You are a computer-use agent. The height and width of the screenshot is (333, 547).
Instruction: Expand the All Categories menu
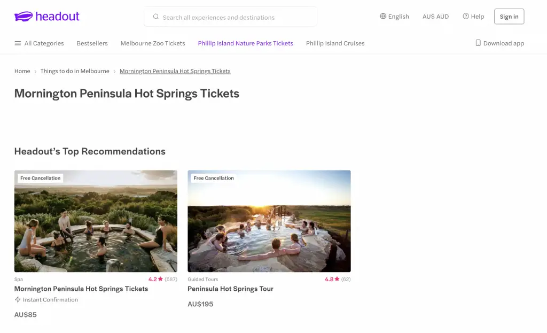[x=39, y=43]
